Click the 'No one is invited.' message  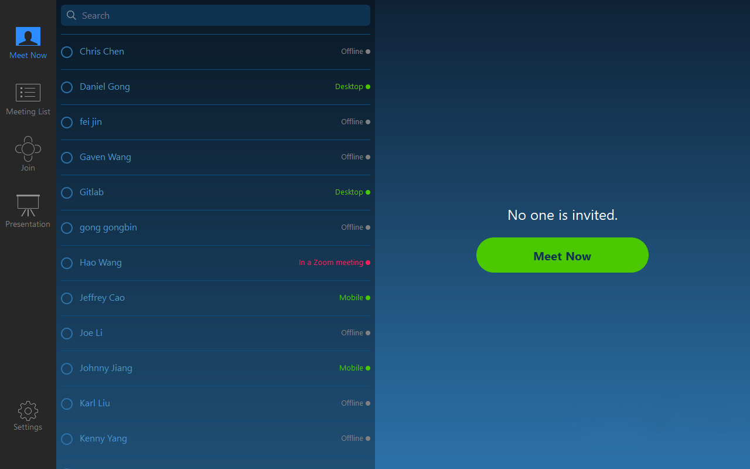pyautogui.click(x=562, y=215)
